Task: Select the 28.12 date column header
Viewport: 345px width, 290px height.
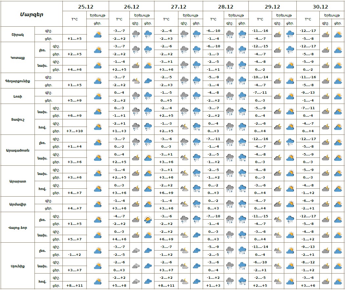Action: [x=225, y=6]
